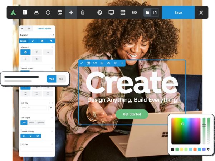215x161 pixels.
Task: Open the desktop responsive view icon
Action: (x=111, y=13)
